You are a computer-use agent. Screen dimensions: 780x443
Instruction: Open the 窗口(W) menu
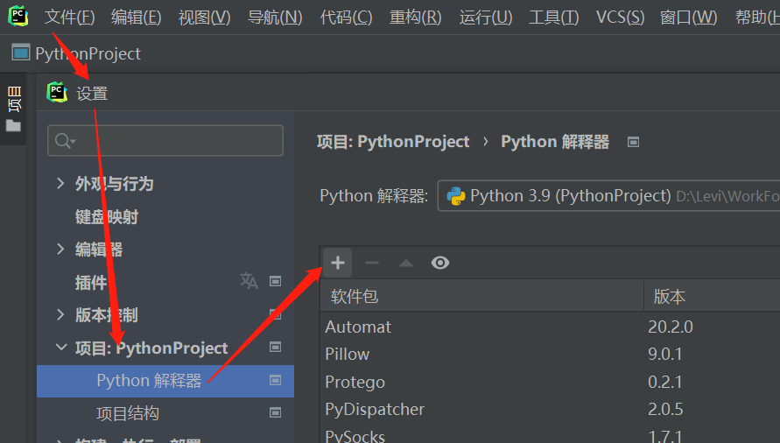click(688, 18)
